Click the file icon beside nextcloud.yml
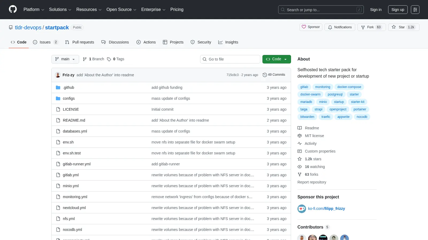 (58, 208)
